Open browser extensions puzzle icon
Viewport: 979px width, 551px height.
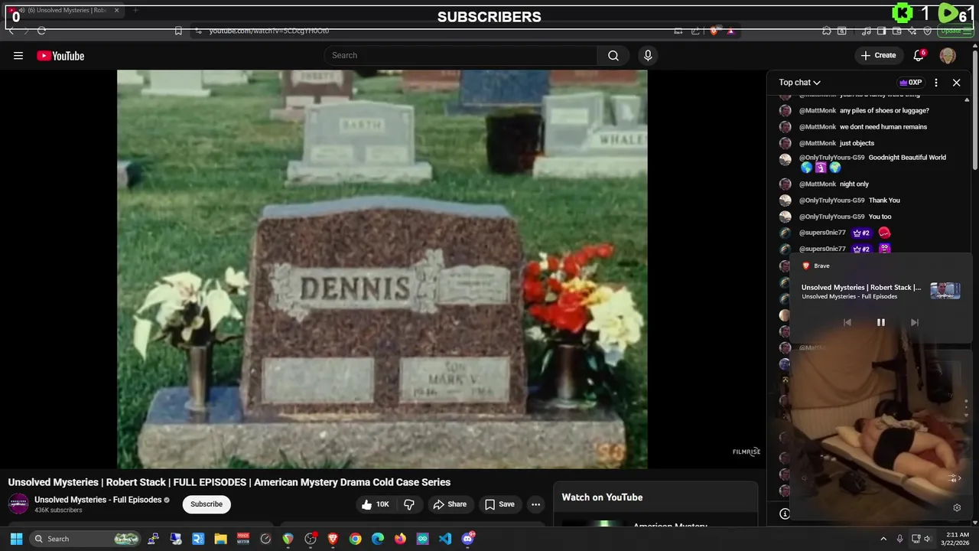point(827,31)
